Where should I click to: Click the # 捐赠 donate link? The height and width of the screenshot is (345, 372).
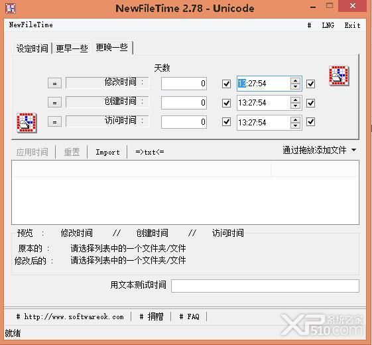click(x=151, y=316)
